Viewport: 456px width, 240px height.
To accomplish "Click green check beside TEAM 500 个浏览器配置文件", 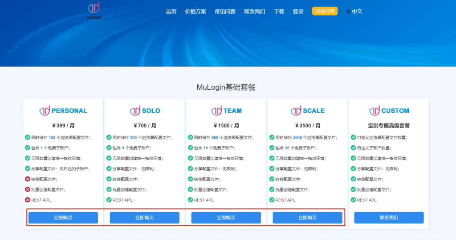I will tap(190, 137).
